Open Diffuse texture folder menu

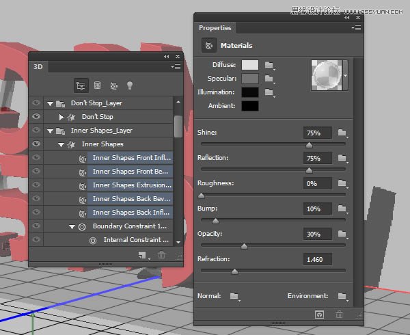(x=270, y=65)
